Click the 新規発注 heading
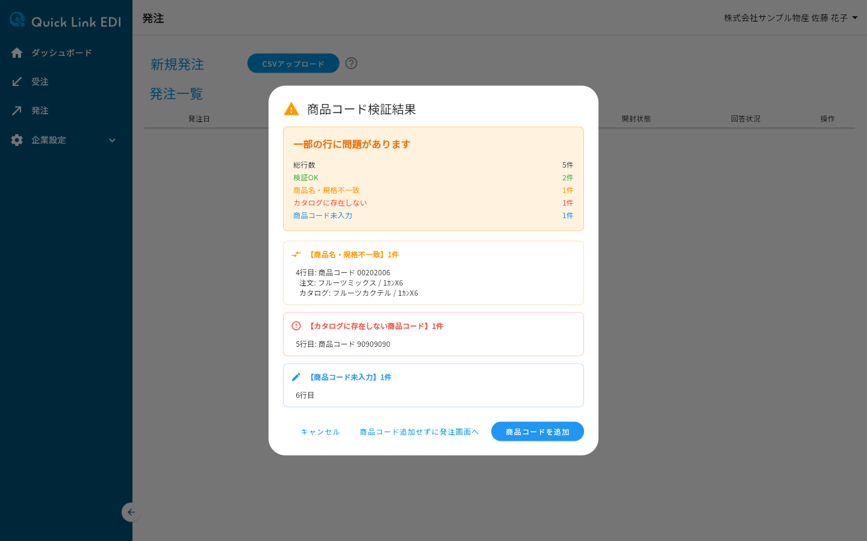The image size is (867, 541). (x=177, y=64)
